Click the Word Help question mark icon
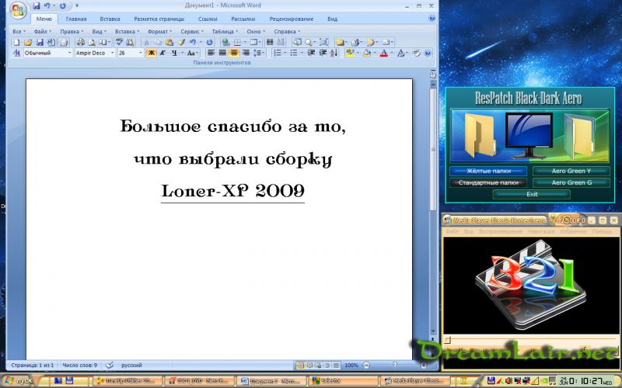This screenshot has width=622, height=388. [x=432, y=18]
